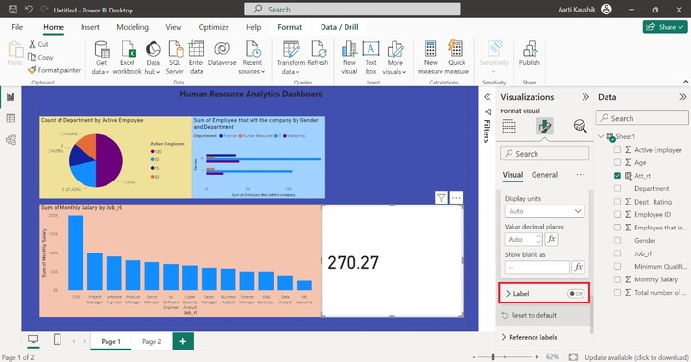Screen dimensions: 691x362
Task: Open the File menu
Action: tap(17, 27)
